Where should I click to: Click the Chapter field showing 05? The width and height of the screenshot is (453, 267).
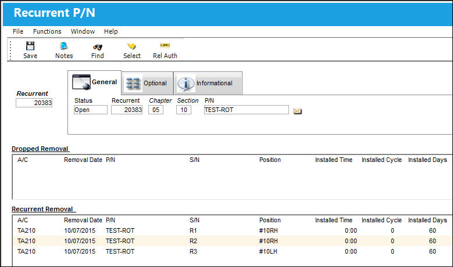[x=156, y=110]
